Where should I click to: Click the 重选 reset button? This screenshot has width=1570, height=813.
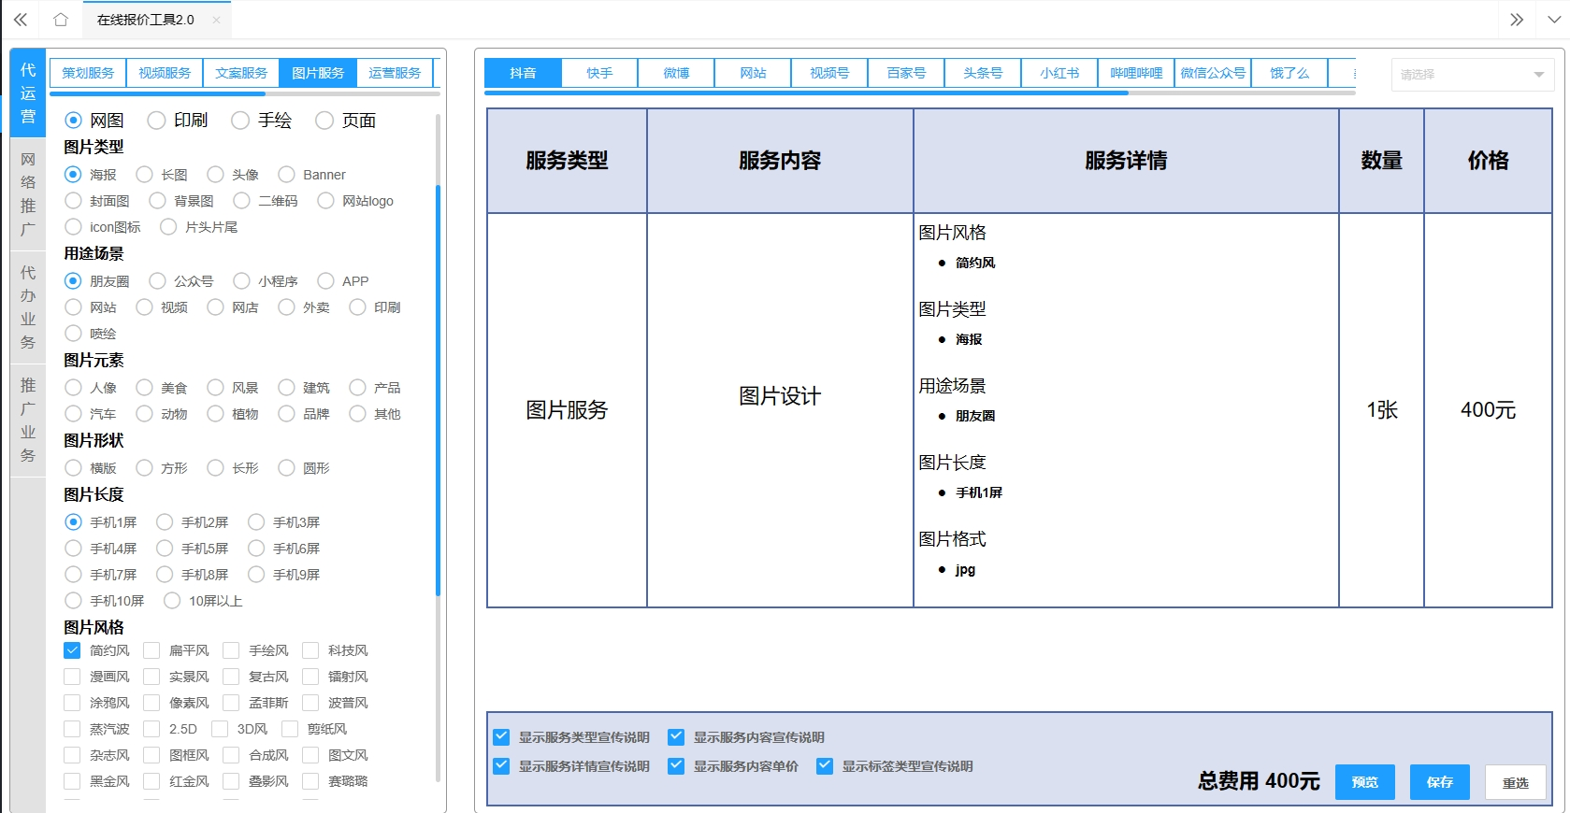[x=1515, y=782]
